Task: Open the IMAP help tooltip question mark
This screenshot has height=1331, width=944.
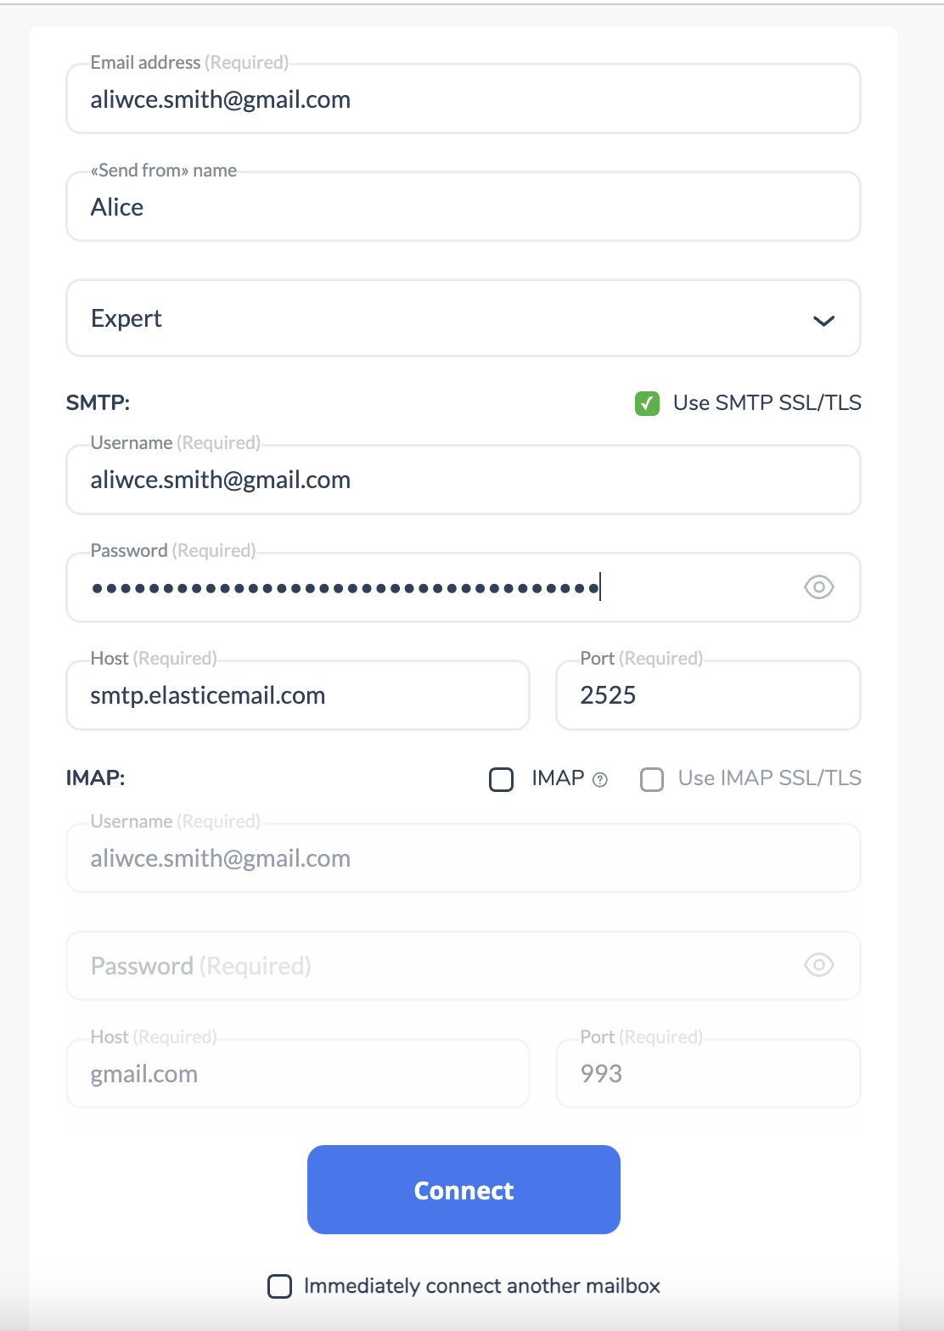Action: pyautogui.click(x=602, y=779)
